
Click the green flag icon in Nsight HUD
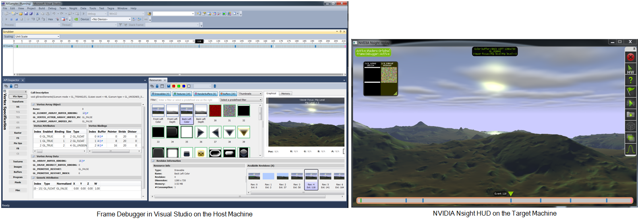pos(630,92)
